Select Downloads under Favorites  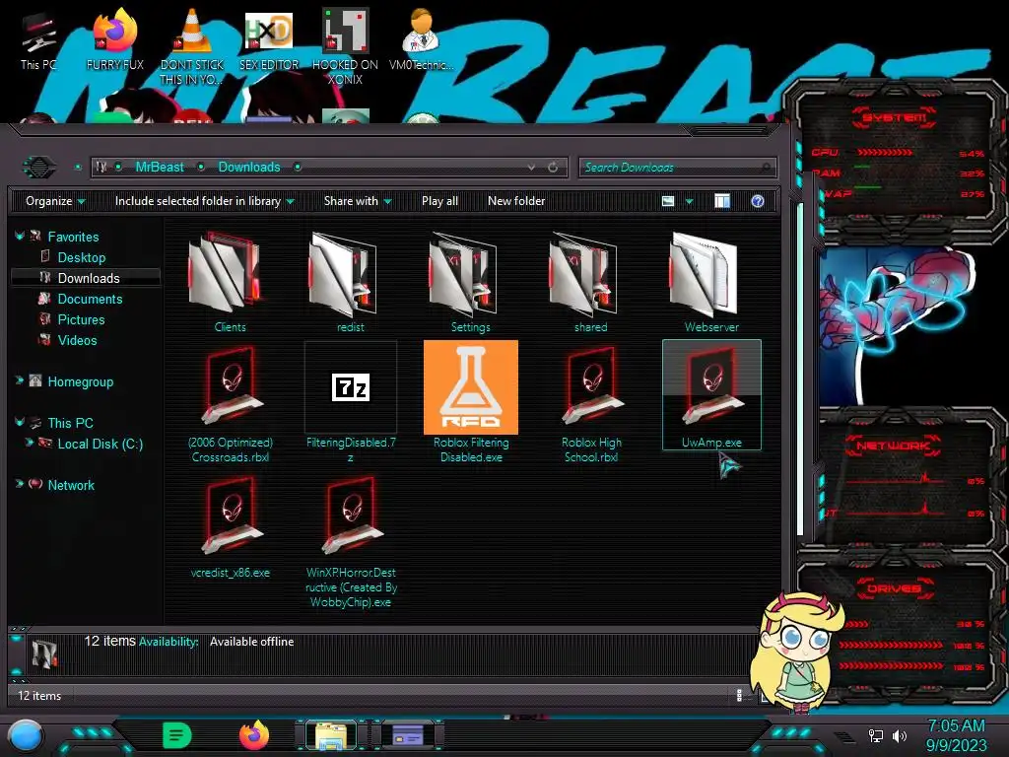(86, 278)
